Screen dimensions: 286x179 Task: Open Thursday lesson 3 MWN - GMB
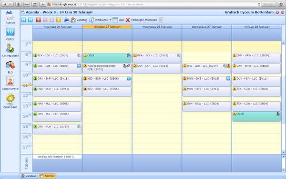click(x=207, y=81)
